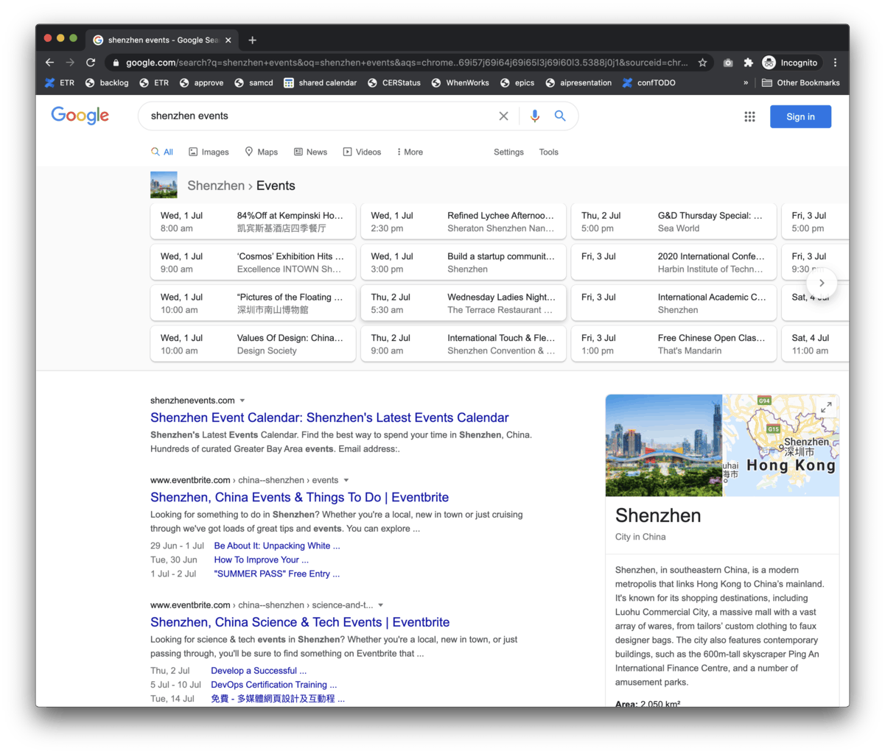Open 'Develop a Successful' event link

pos(259,671)
